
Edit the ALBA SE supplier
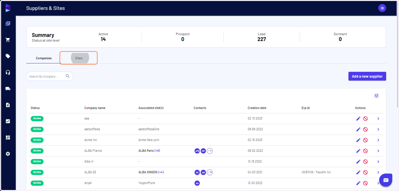[x=358, y=172]
